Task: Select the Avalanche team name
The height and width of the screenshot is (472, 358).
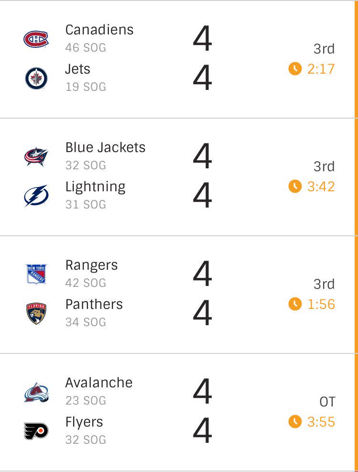Action: 99,383
